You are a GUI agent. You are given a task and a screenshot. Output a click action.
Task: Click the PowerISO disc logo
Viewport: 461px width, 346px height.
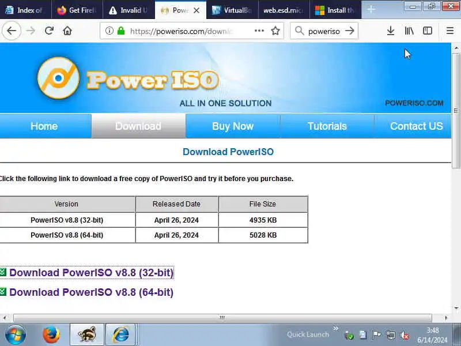(59, 78)
